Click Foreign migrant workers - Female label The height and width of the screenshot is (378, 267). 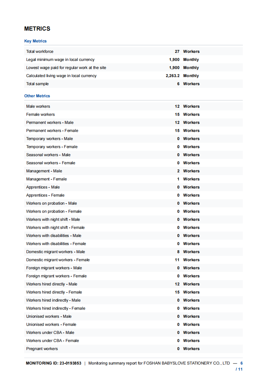click(56, 276)
